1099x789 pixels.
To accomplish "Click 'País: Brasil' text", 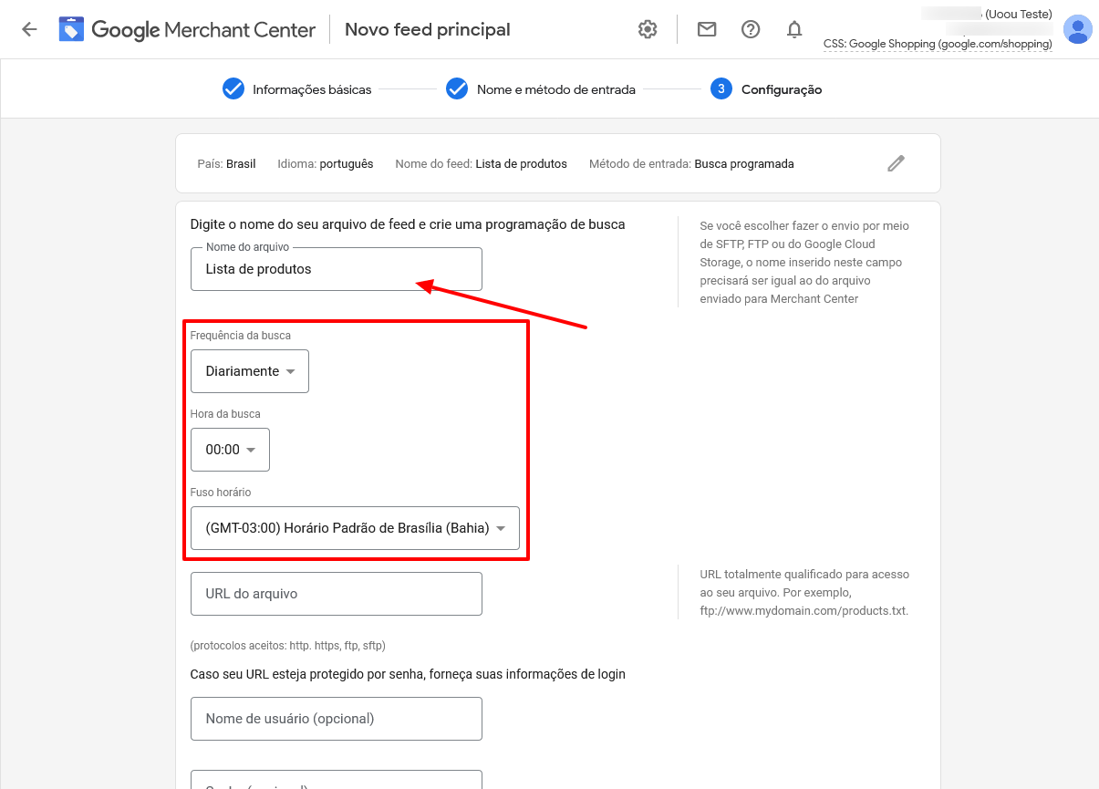I will 226,164.
